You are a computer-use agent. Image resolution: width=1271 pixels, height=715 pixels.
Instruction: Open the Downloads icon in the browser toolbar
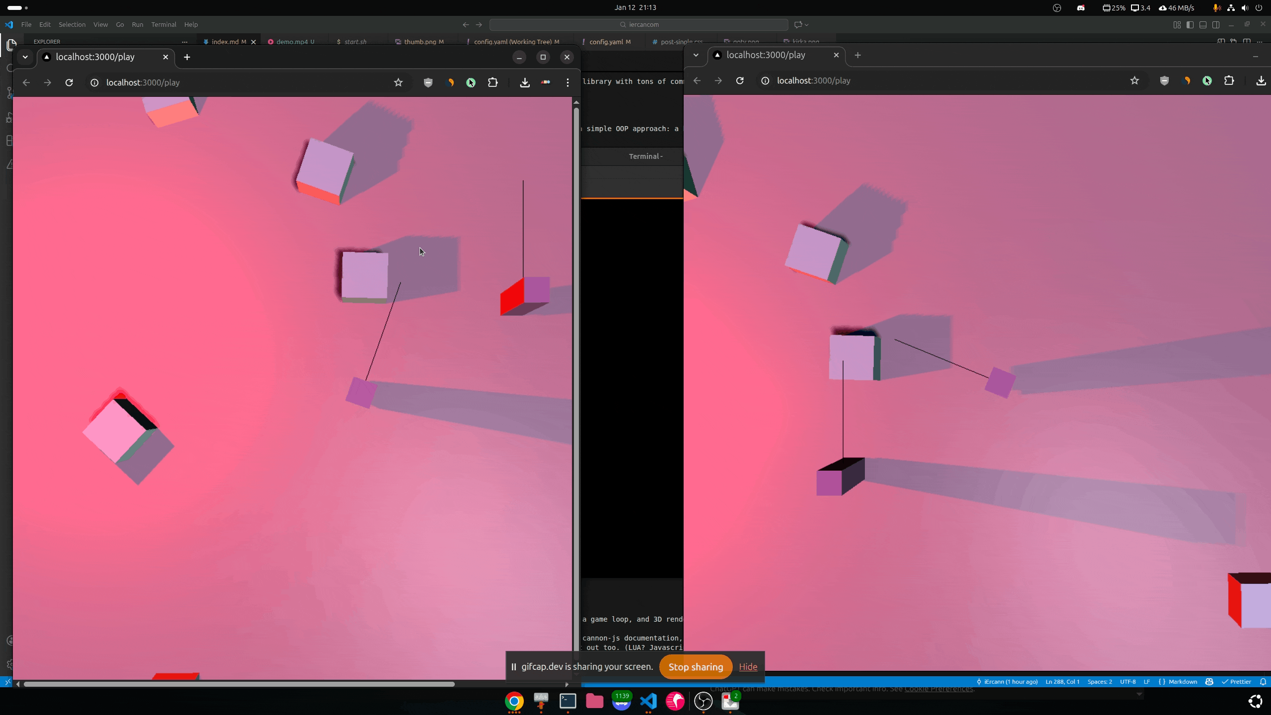tap(524, 82)
